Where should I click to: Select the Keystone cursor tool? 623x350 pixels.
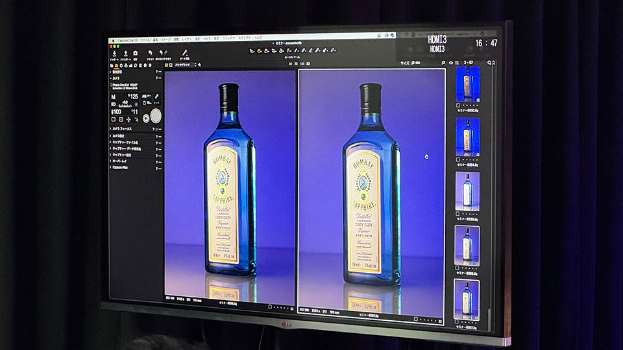point(289,51)
